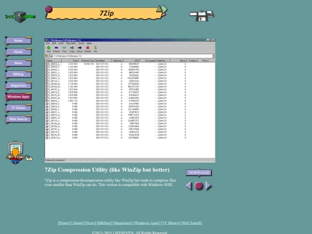The width and height of the screenshot is (312, 234).
Task: Click the up-folder icon beside the address bar
Action: (47, 56)
